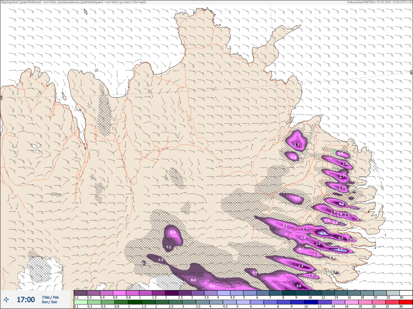Click the 6.4 precipitation value on the map

point(323,233)
